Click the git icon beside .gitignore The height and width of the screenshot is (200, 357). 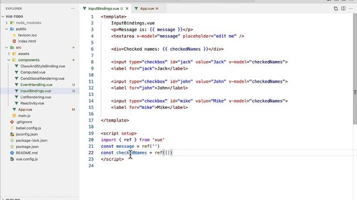coord(12,122)
